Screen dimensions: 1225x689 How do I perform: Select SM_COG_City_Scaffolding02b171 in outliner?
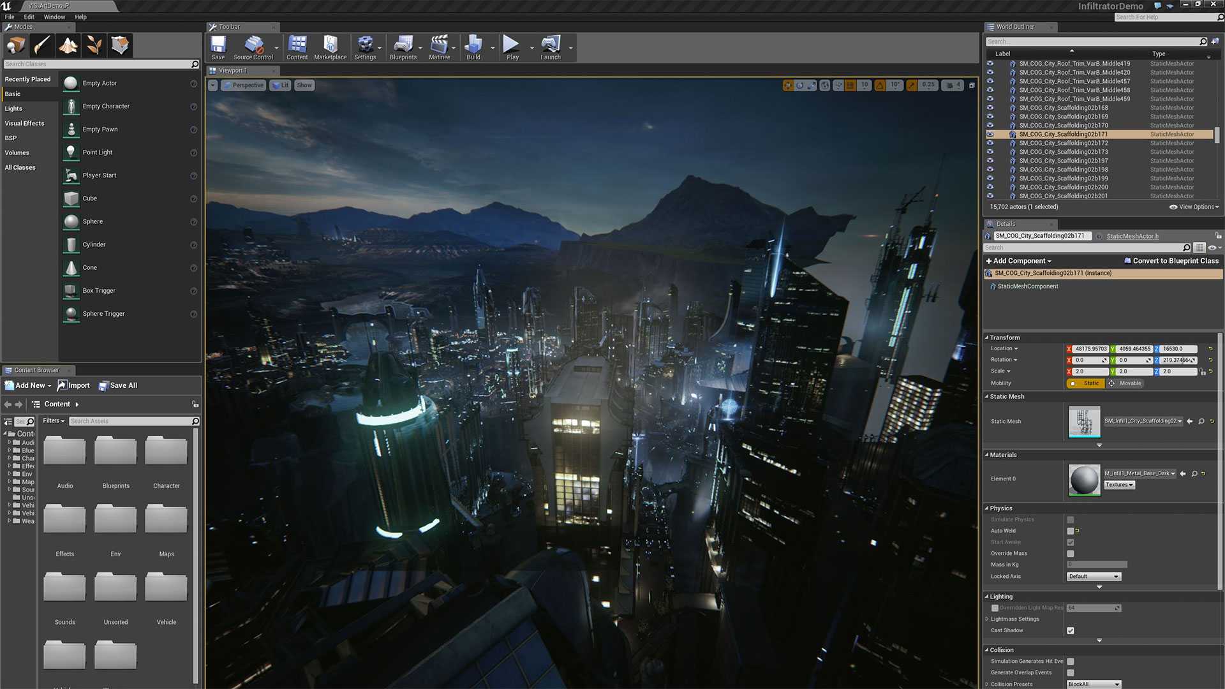[1064, 134]
